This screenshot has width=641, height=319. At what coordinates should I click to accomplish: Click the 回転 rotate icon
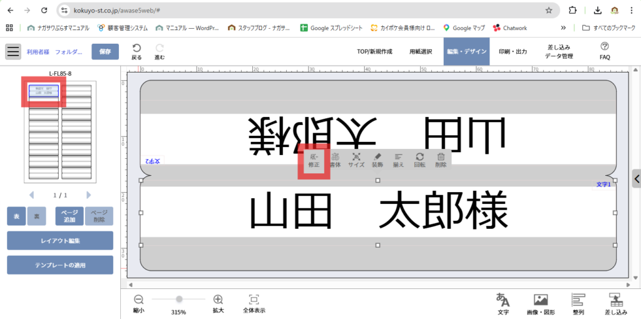click(419, 161)
